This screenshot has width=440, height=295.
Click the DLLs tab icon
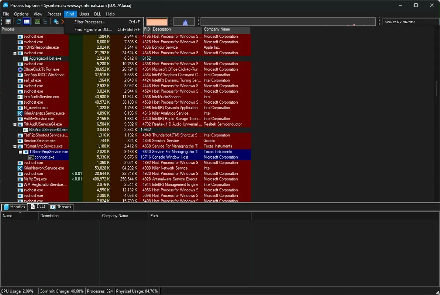click(x=33, y=206)
